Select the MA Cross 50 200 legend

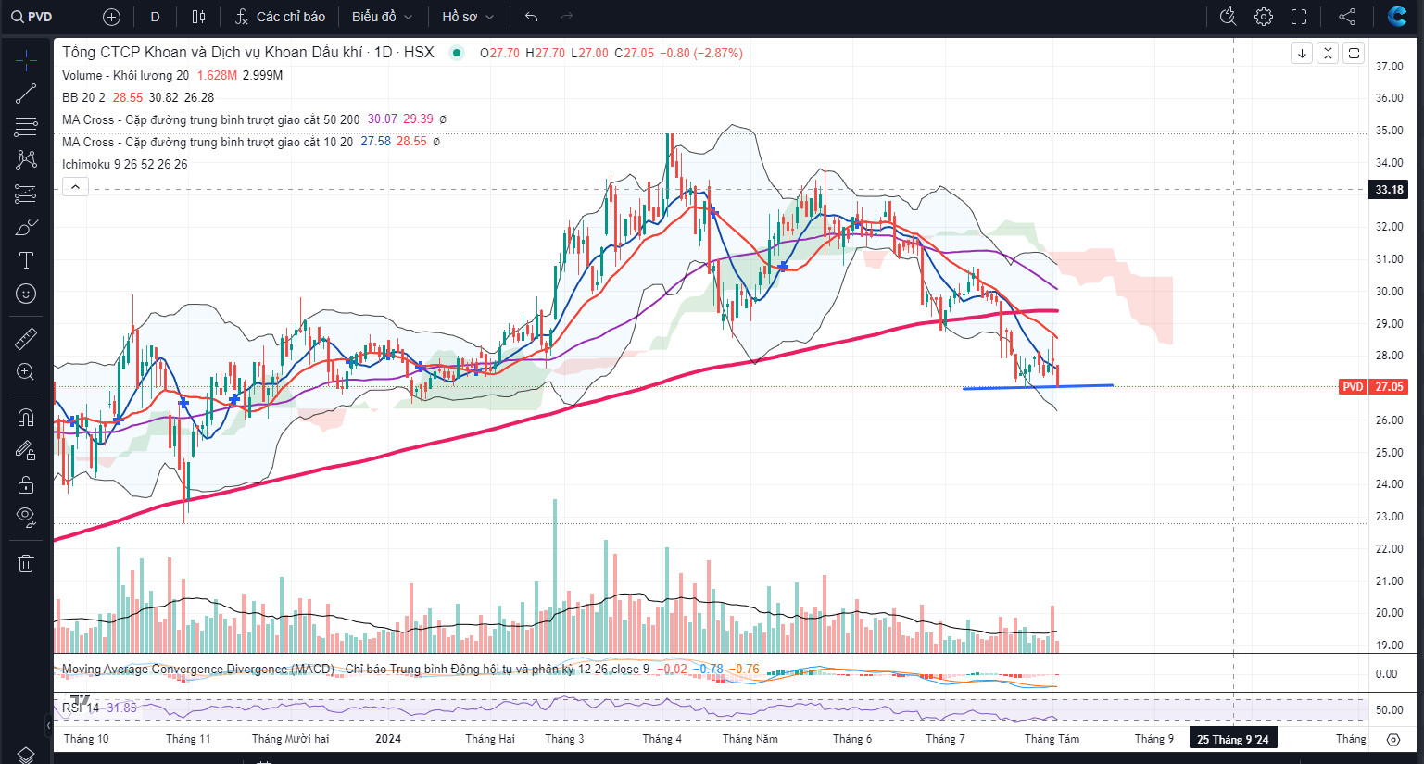point(210,119)
